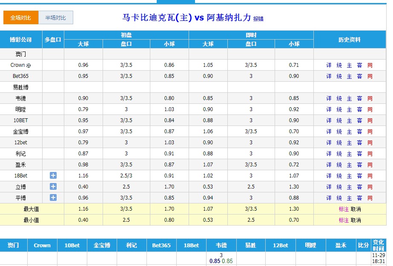
Task: Click 标注 in the 最小值 row
Action: pyautogui.click(x=344, y=220)
